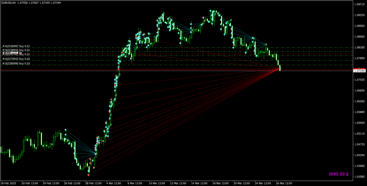The height and width of the screenshot is (186, 367).
Task: Click the 18 Mar 12:00 time label
Action: [x=220, y=183]
